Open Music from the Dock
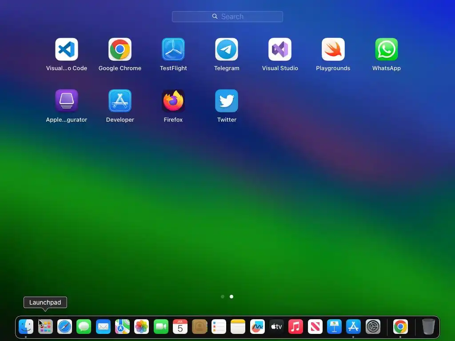 (295, 327)
